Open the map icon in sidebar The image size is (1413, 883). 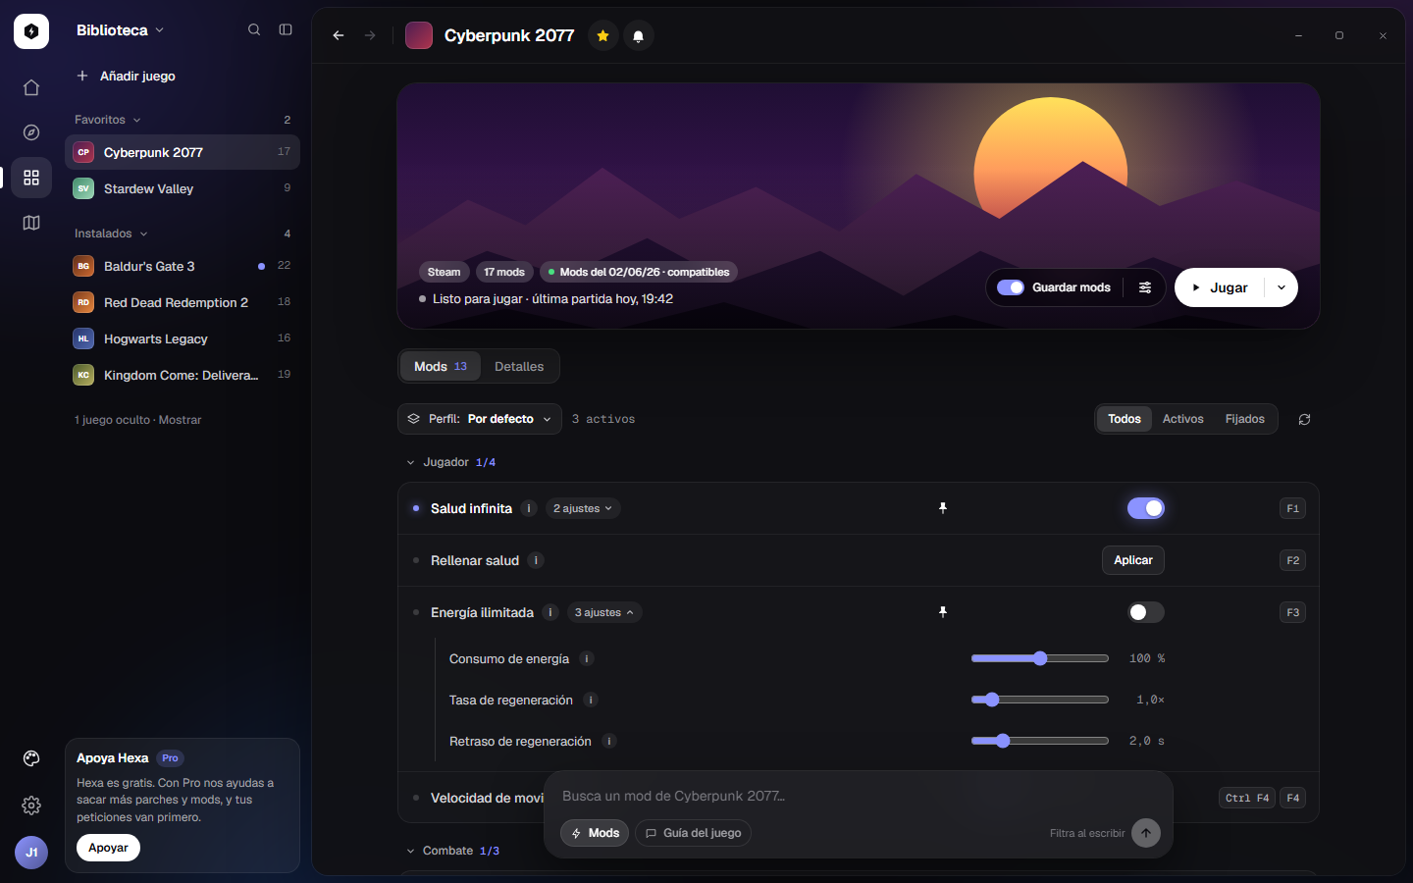[31, 223]
